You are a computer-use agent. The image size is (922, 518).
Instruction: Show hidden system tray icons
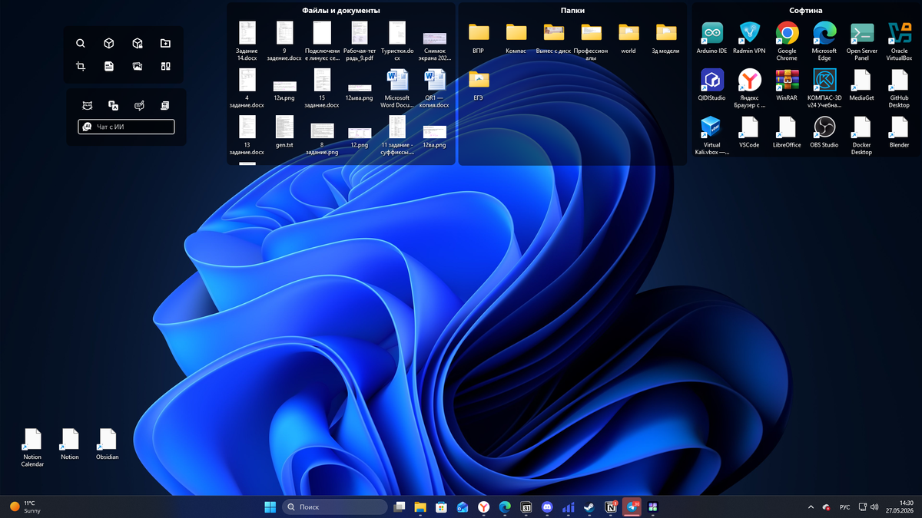click(811, 507)
